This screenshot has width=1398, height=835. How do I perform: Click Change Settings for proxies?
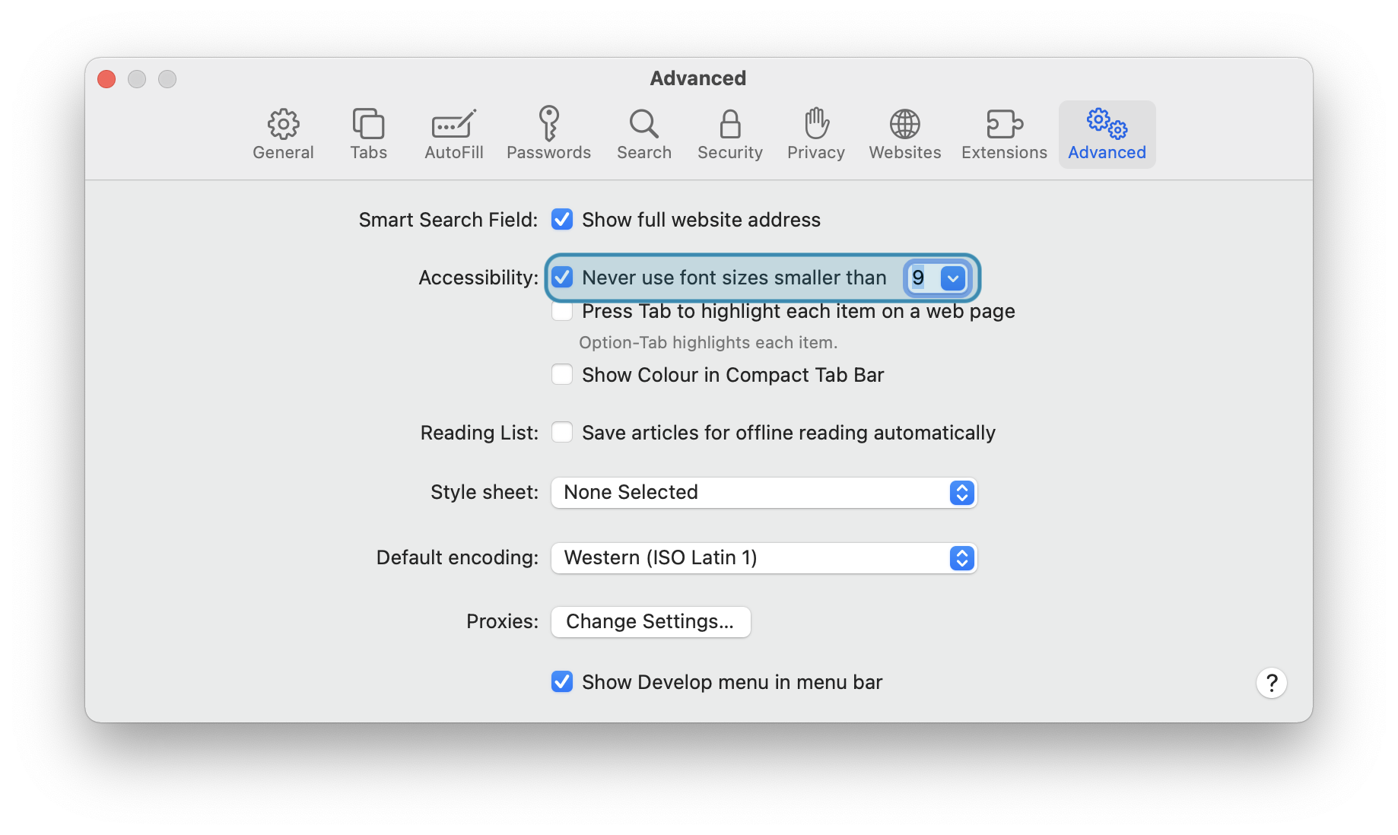point(650,621)
